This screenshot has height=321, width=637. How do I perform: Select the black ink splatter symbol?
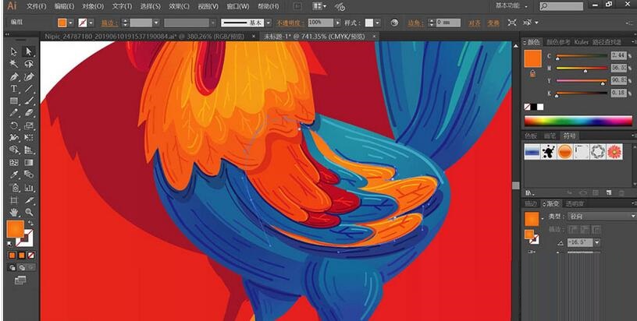pyautogui.click(x=549, y=152)
